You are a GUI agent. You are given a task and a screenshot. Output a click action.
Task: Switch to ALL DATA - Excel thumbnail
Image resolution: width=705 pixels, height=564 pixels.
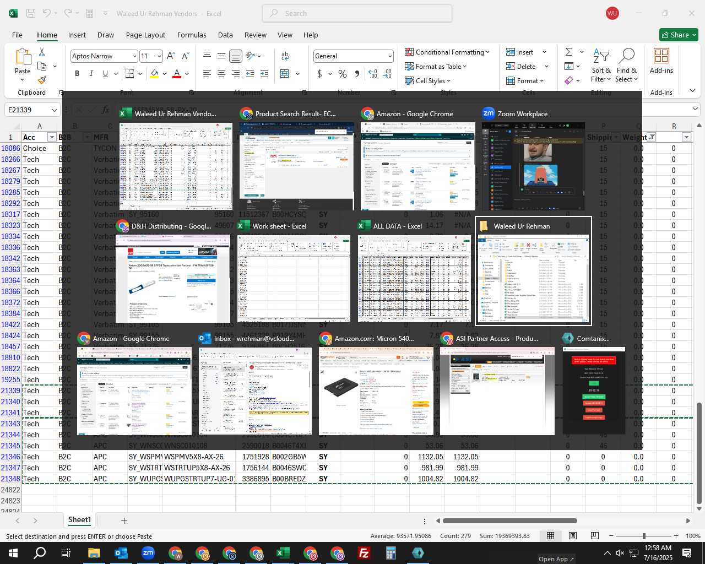[x=414, y=271]
